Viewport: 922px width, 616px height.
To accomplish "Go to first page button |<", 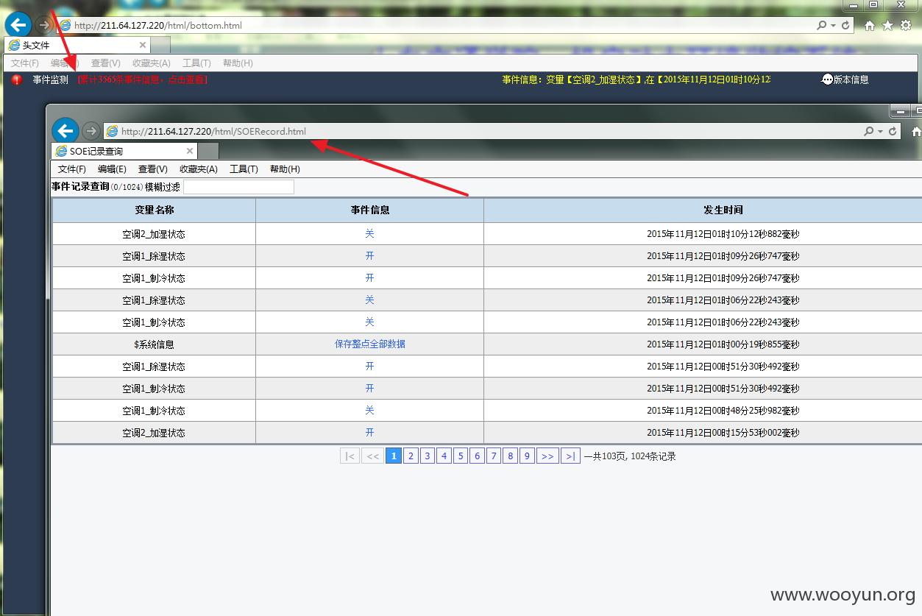I will click(350, 456).
